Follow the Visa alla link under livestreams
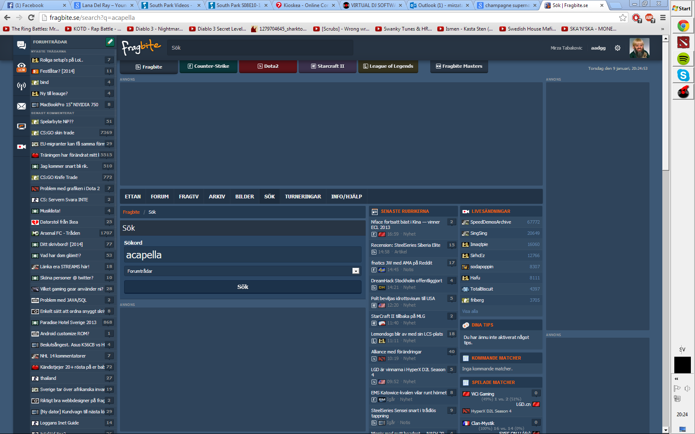 tap(470, 311)
